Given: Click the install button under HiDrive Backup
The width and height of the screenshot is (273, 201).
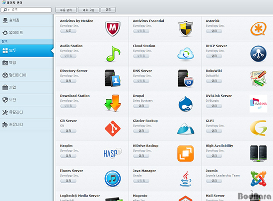Looking at the screenshot, I should [x=141, y=156].
